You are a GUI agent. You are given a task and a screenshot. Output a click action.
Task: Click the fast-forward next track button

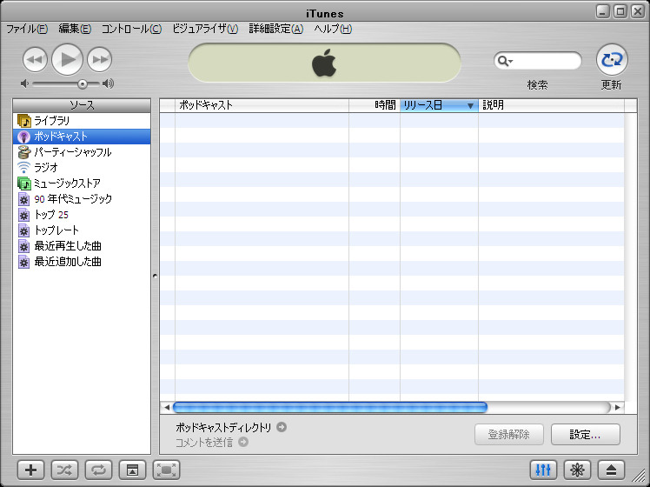[x=99, y=60]
